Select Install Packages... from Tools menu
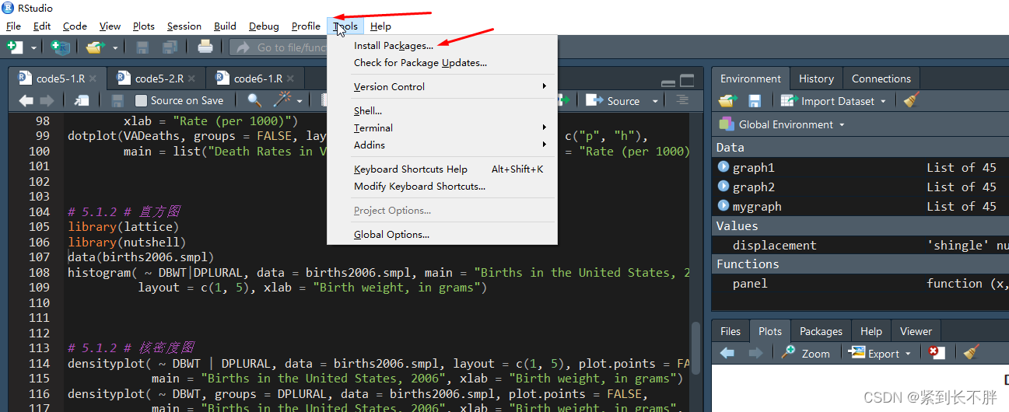The image size is (1009, 412). point(442,45)
